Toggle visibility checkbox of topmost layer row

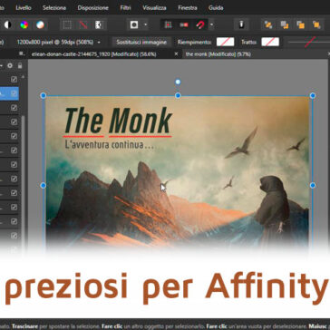tap(14, 79)
